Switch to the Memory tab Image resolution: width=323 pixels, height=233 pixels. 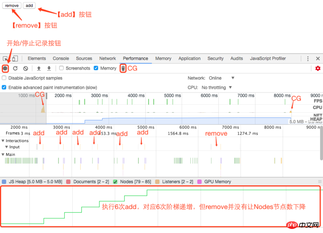163,58
